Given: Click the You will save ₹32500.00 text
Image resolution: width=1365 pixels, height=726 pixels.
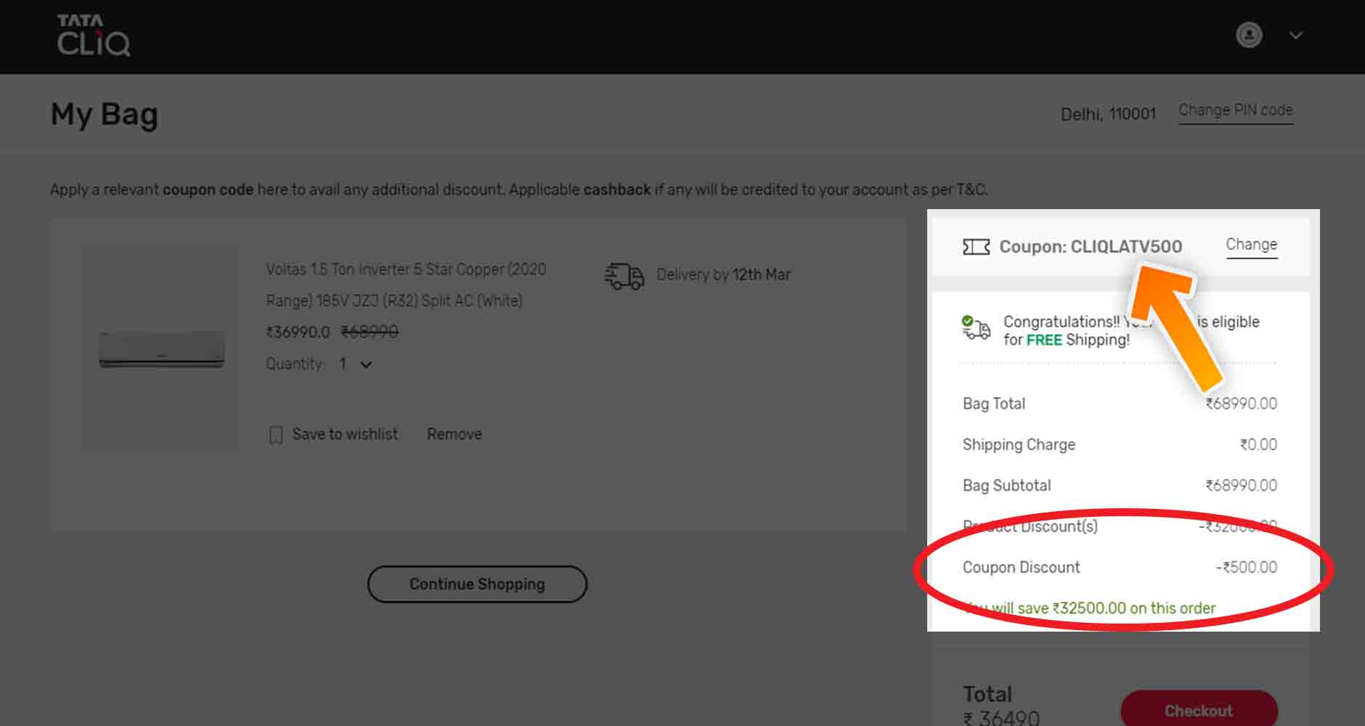Looking at the screenshot, I should [x=1089, y=608].
